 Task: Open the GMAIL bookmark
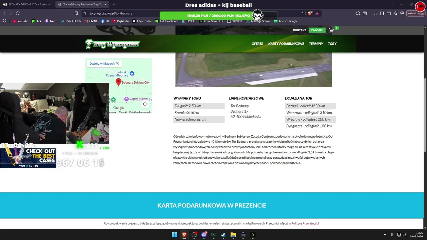91,21
